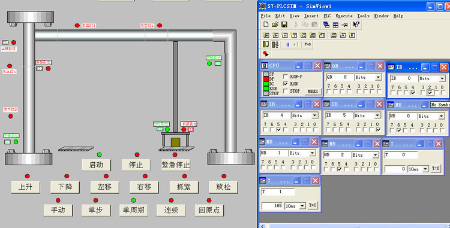Insert an Input Variable subwindow

[266, 35]
